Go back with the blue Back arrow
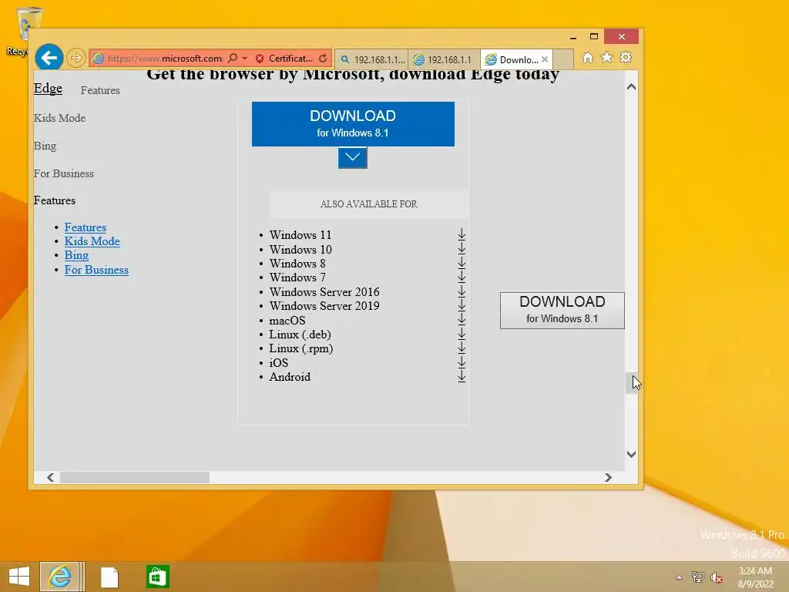Viewport: 789px width, 592px height. (x=49, y=58)
